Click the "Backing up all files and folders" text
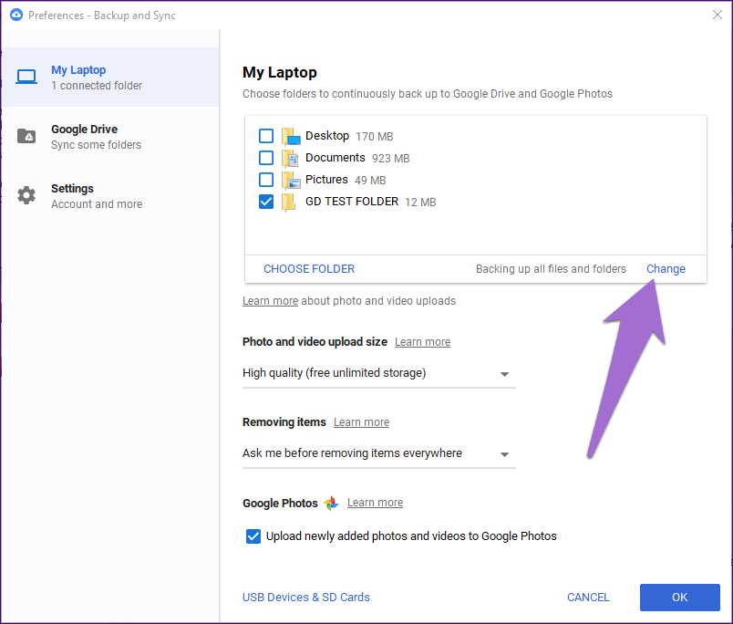 pos(551,269)
